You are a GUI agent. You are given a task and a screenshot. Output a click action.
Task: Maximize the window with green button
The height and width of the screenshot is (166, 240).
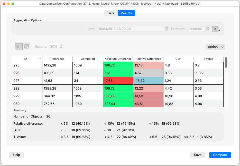tap(13, 4)
